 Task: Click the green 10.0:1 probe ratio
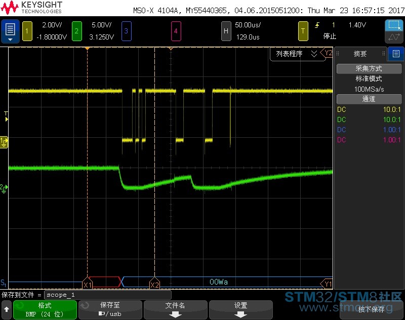(x=391, y=119)
